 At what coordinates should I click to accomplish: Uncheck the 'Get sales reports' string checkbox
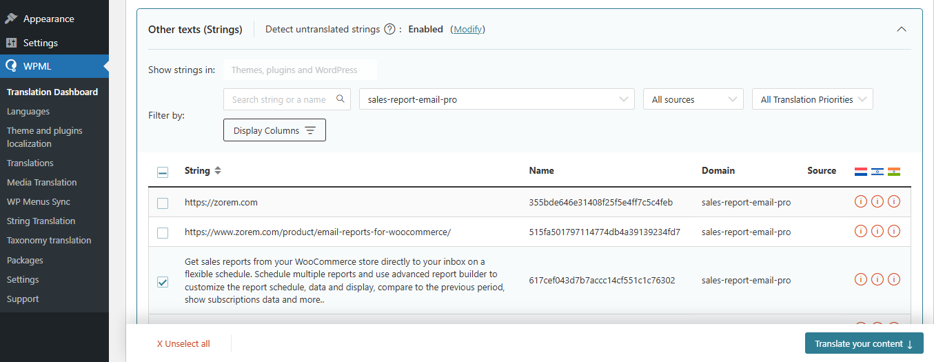coord(163,281)
